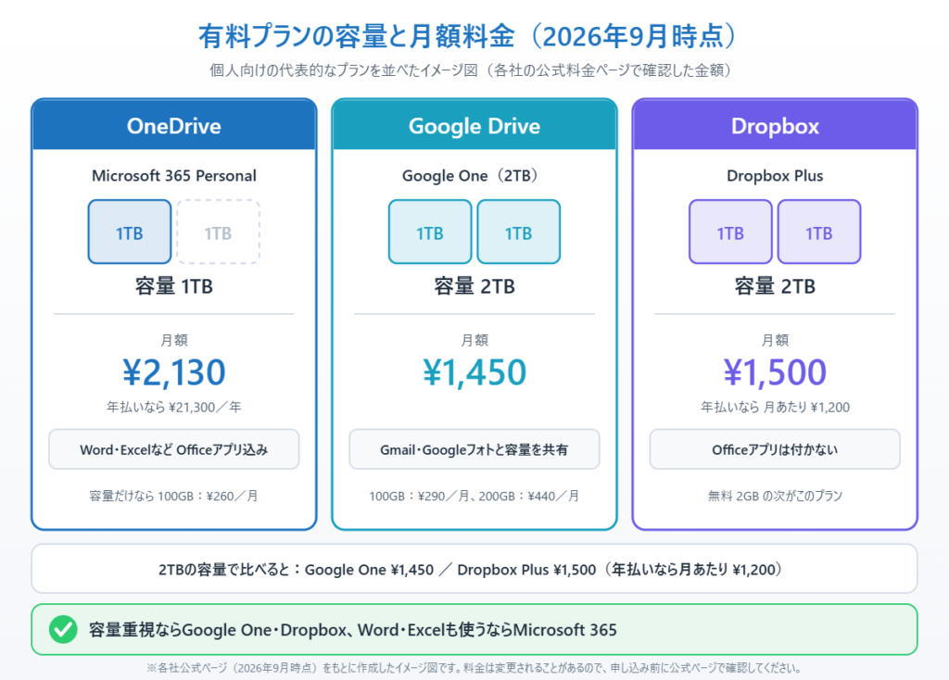This screenshot has width=949, height=680.
Task: Click the second 1TB box under Dropbox Plus
Action: pos(819,233)
